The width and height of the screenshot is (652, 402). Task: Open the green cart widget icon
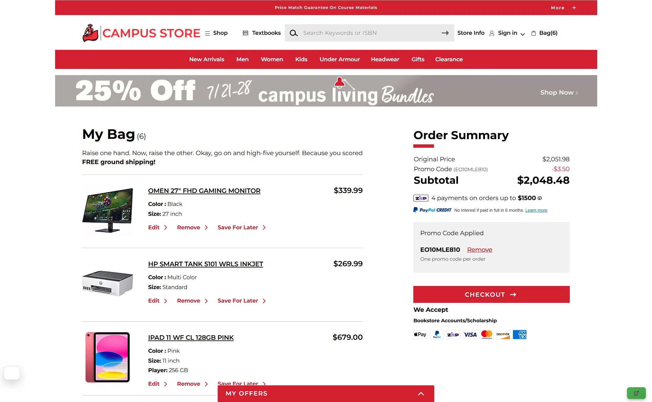click(x=636, y=393)
